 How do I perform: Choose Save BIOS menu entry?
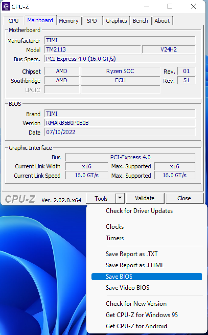[147, 277]
